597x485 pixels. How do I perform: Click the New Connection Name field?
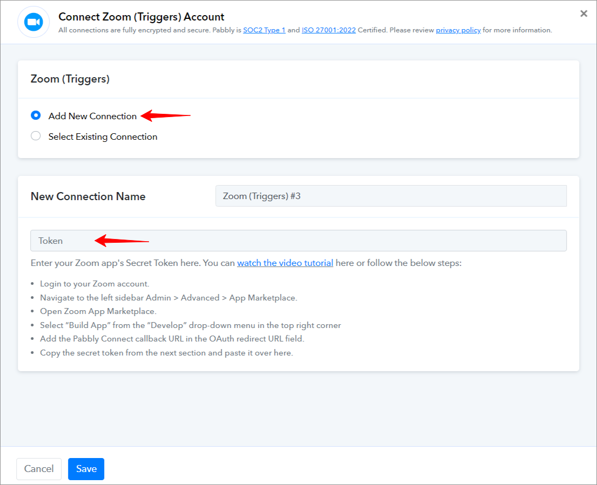pos(391,196)
